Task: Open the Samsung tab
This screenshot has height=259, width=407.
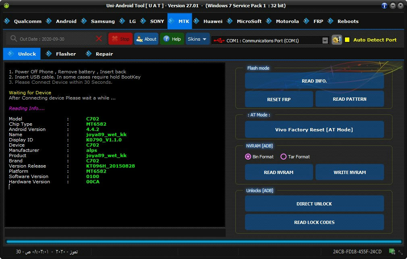Action: 98,21
